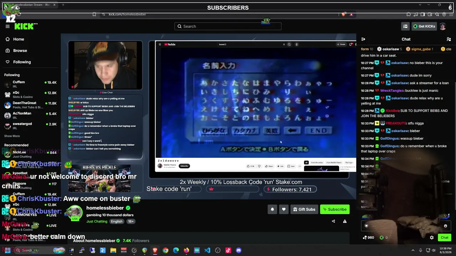Open Visual Studio Code from the taskbar
Screen dimensions: 456x256
[207, 250]
